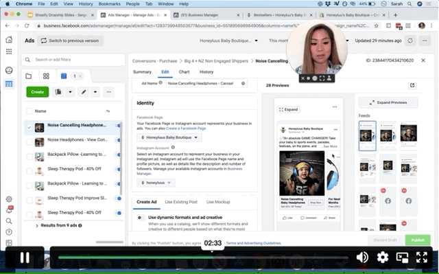Open Create a Facebook Page link
This screenshot has width=439, height=274.
pos(186,128)
